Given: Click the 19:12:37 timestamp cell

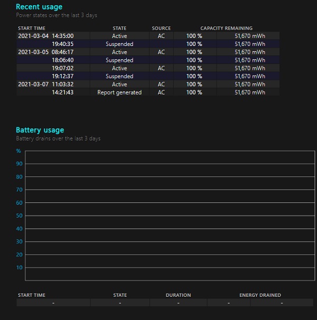Looking at the screenshot, I should (x=62, y=76).
